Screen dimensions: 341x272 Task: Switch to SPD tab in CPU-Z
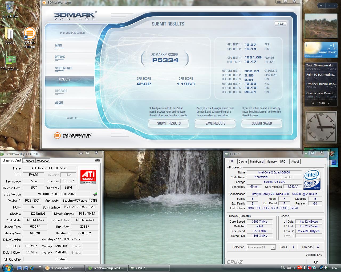(283, 161)
